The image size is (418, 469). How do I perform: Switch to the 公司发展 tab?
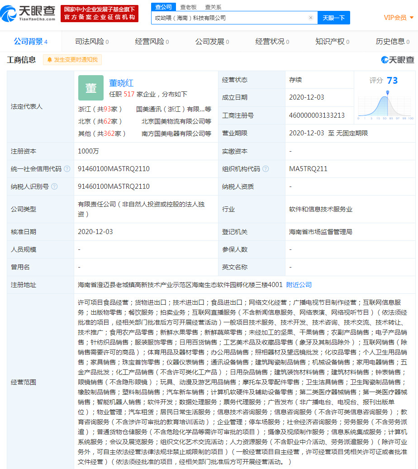click(x=212, y=41)
